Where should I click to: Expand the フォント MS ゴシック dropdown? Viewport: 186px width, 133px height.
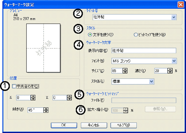pos(174,61)
